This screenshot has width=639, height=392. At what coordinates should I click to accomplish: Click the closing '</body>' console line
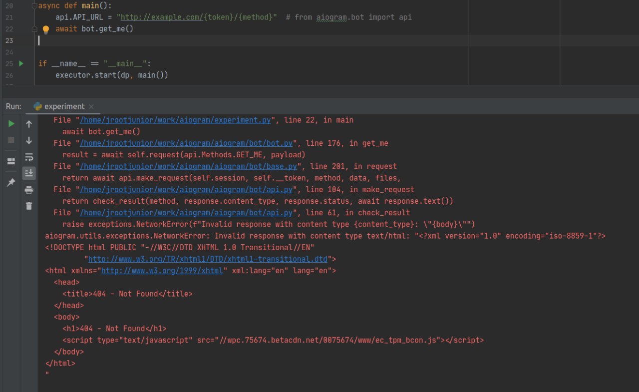point(69,352)
